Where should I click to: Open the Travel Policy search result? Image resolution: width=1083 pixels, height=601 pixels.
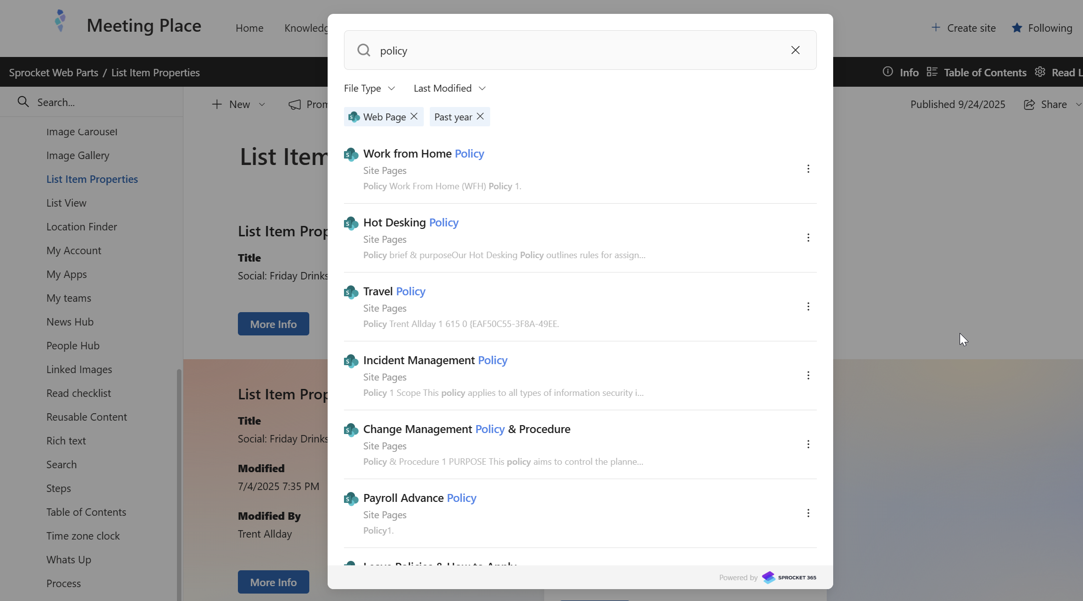click(394, 291)
